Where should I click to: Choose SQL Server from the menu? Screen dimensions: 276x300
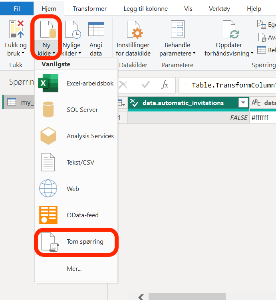[x=76, y=109]
